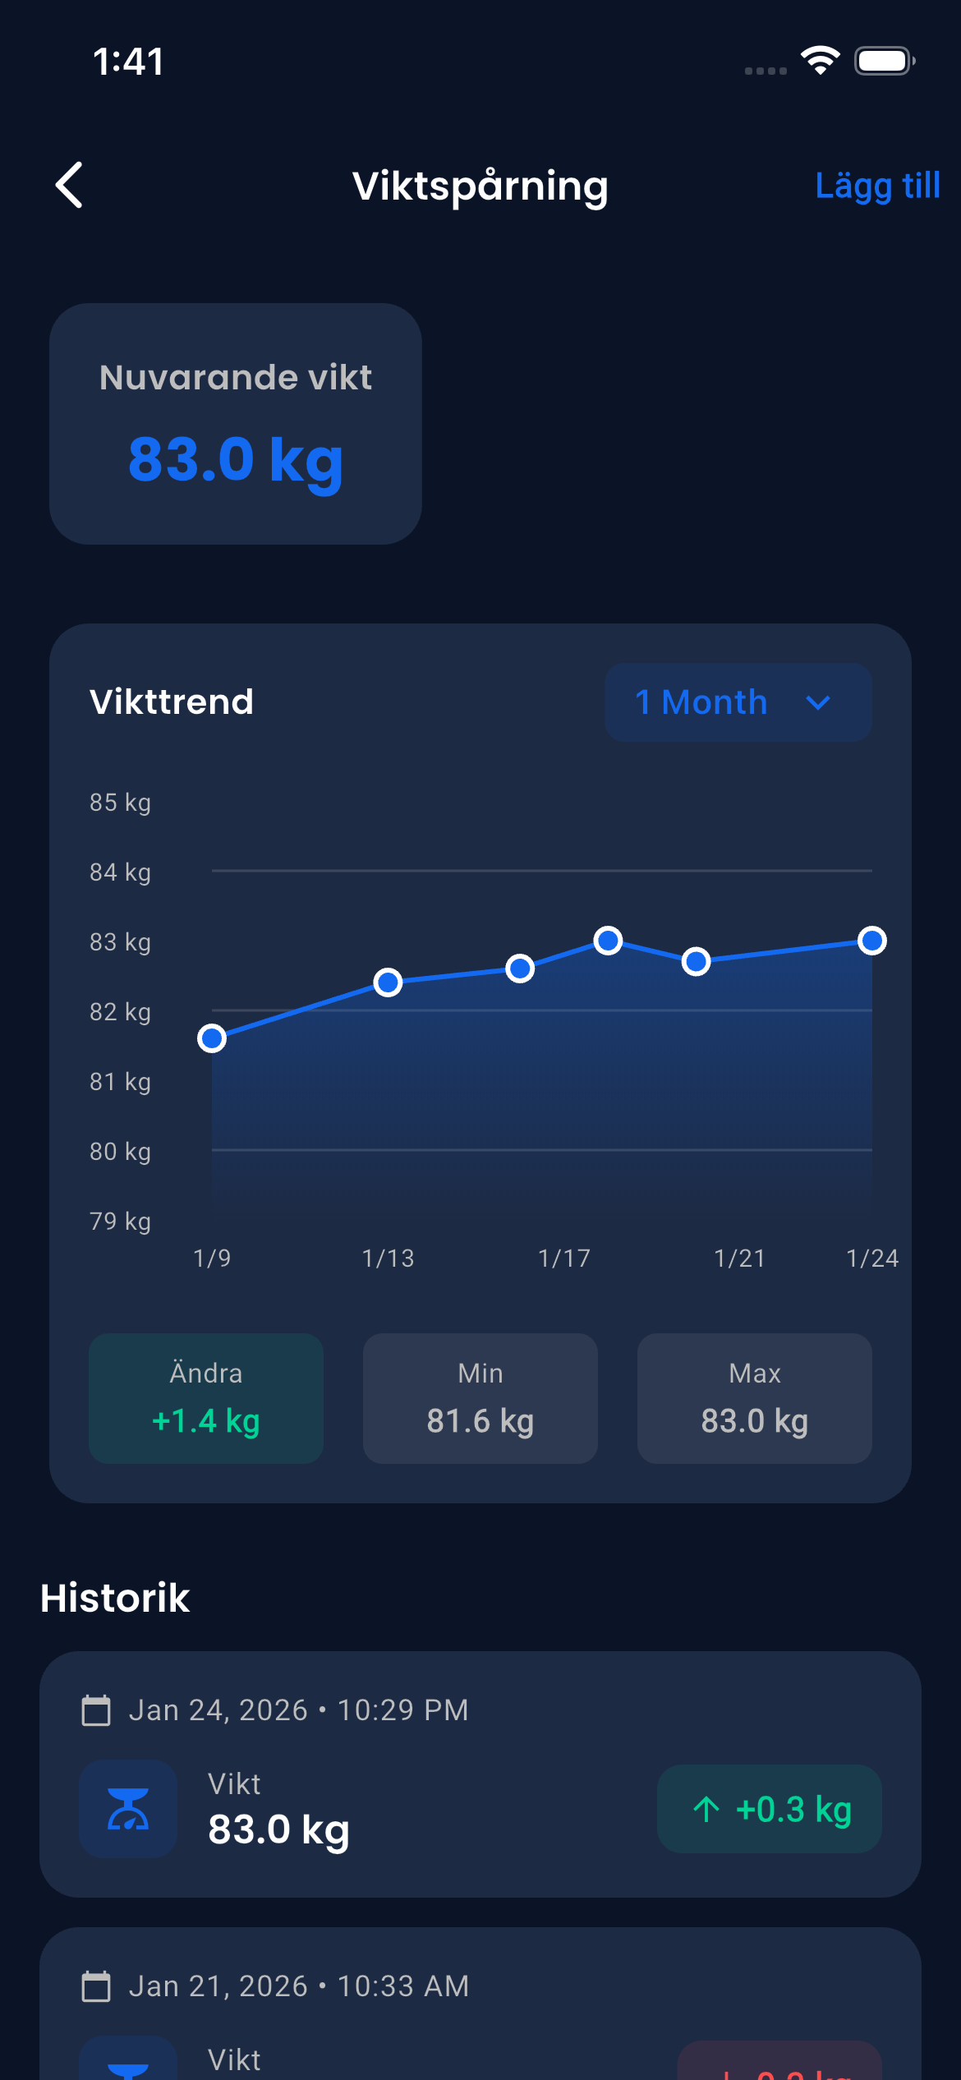Open the Vikttrend panel title
The image size is (961, 2080).
point(171,702)
